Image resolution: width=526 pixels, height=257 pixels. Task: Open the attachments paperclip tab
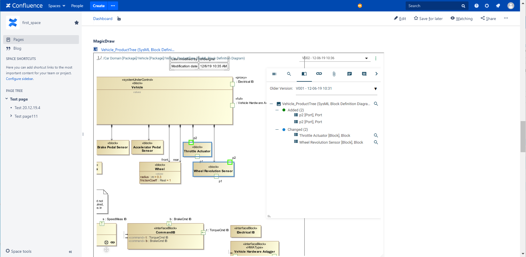(334, 74)
